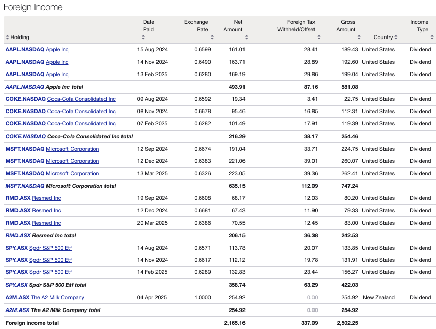Screen dimensions: 436x329
Task: Open Resmed Inc link dated 19 Sep 2024
Action: click(x=46, y=198)
